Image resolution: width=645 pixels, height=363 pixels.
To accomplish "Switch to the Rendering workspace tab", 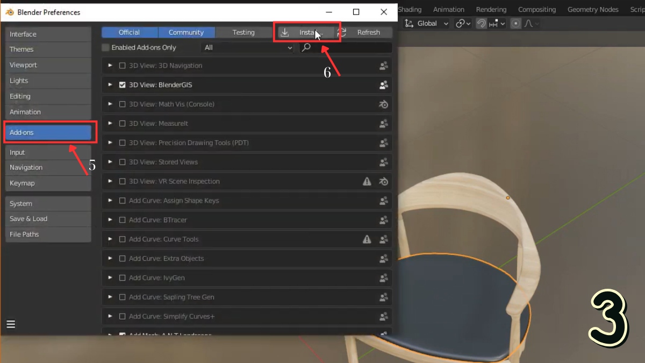I will tap(491, 9).
